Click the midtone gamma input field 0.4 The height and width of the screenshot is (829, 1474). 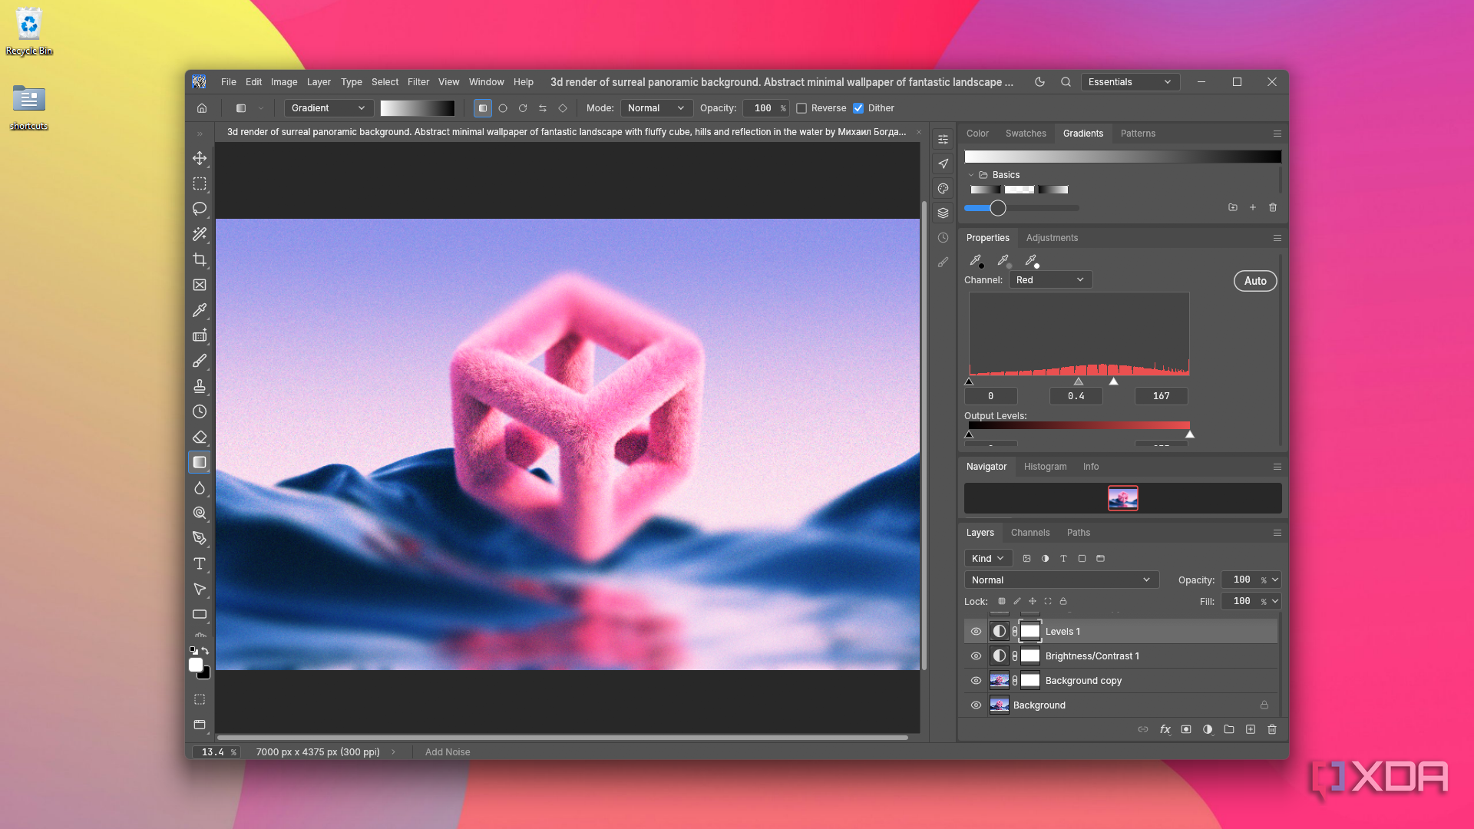[x=1076, y=396]
